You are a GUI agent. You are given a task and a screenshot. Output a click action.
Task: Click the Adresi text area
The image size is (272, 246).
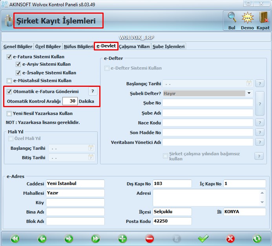(209, 198)
